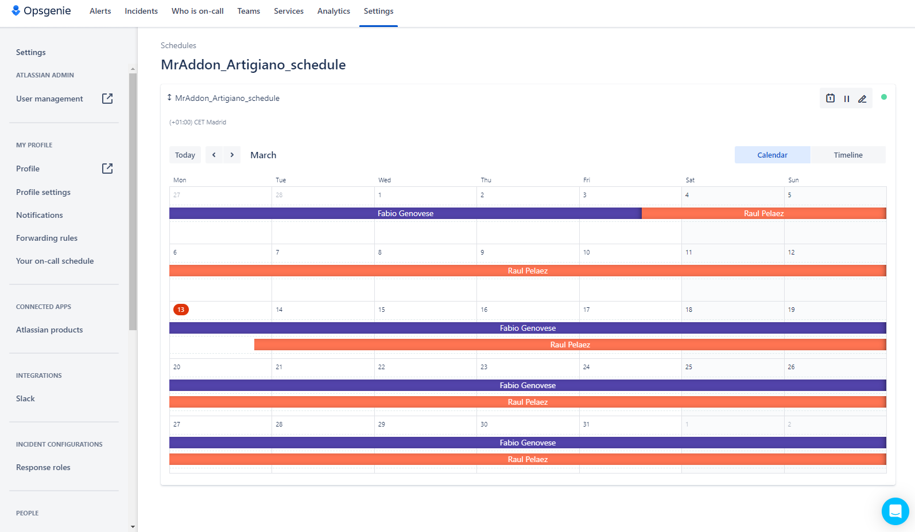Open the chat support widget
The image size is (915, 532).
[895, 511]
